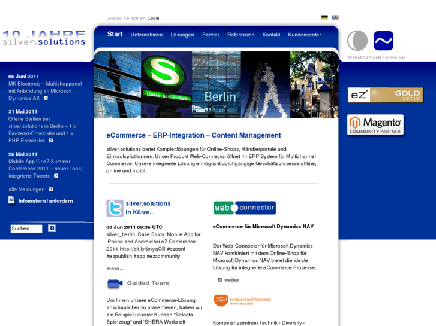This screenshot has width=436, height=326.
Task: Click eCommerce – ERP-Integration – Content Management heading
Action: coord(194,135)
